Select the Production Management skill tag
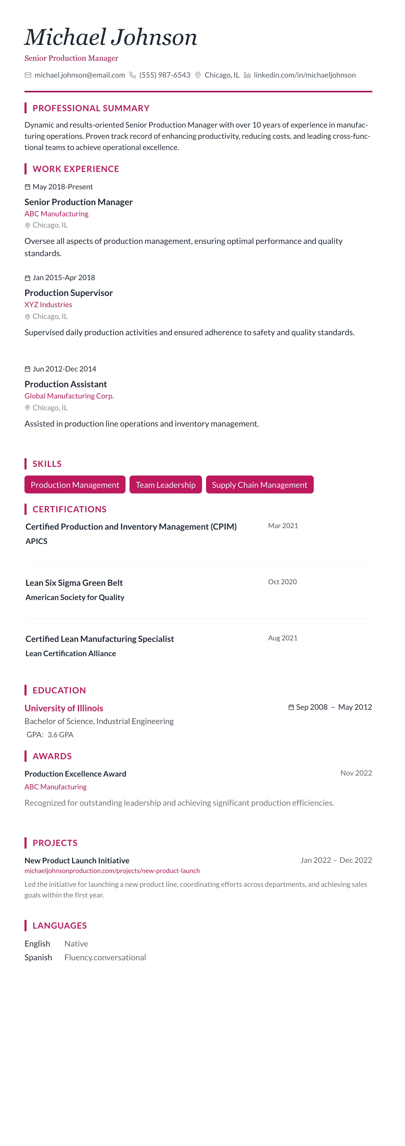Viewport: 405px width, 1146px height. click(x=75, y=485)
